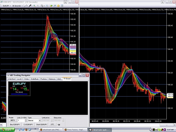Open the OrderBook tab
The image size is (176, 132).
[35, 79]
